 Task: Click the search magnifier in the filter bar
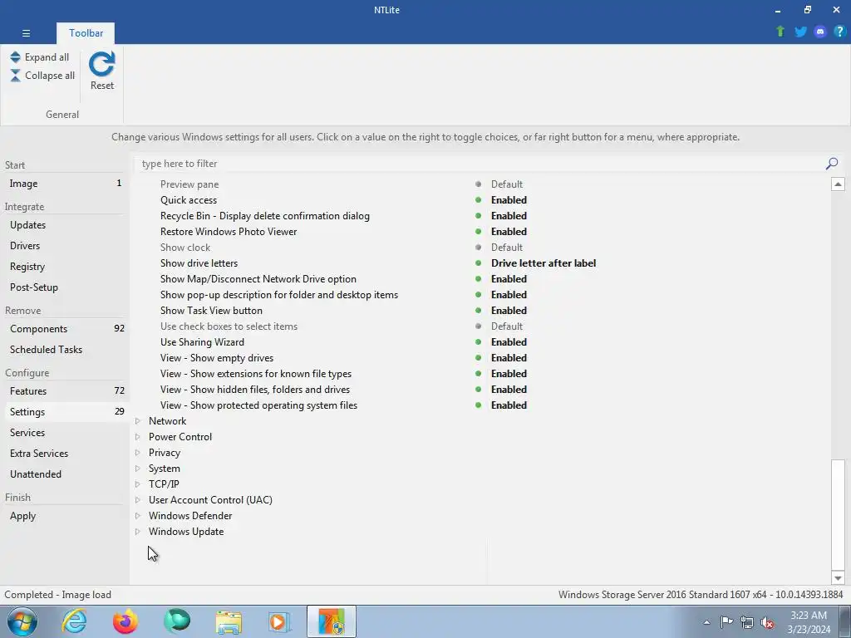coord(831,164)
